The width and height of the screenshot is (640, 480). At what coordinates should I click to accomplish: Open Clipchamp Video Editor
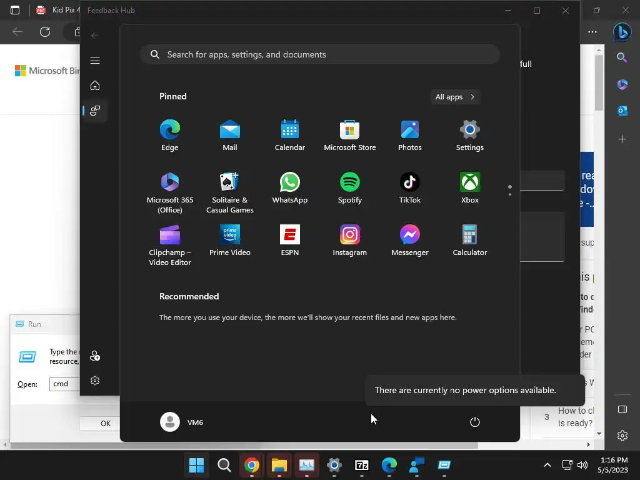click(170, 246)
